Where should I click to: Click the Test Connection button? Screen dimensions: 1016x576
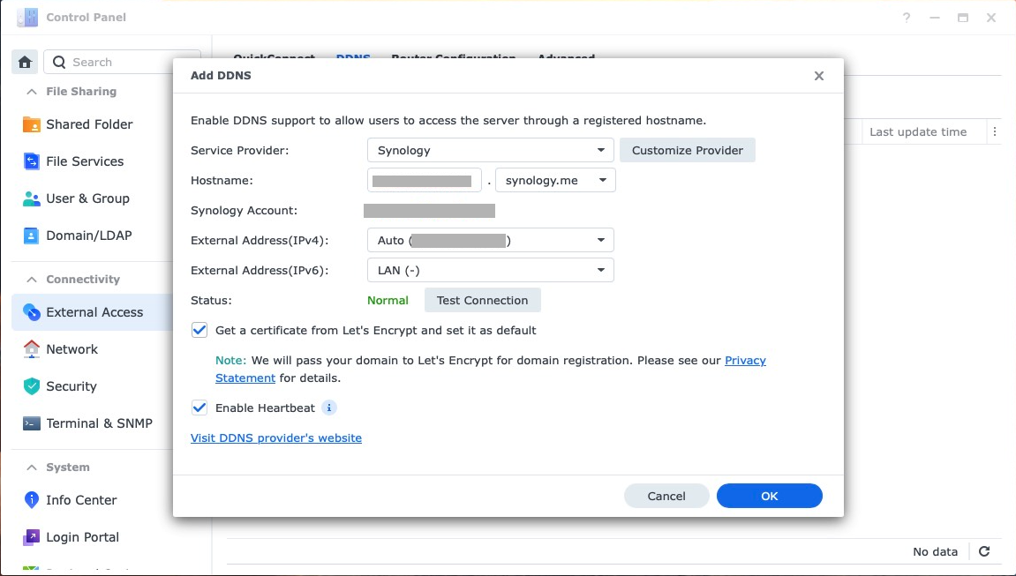point(482,301)
